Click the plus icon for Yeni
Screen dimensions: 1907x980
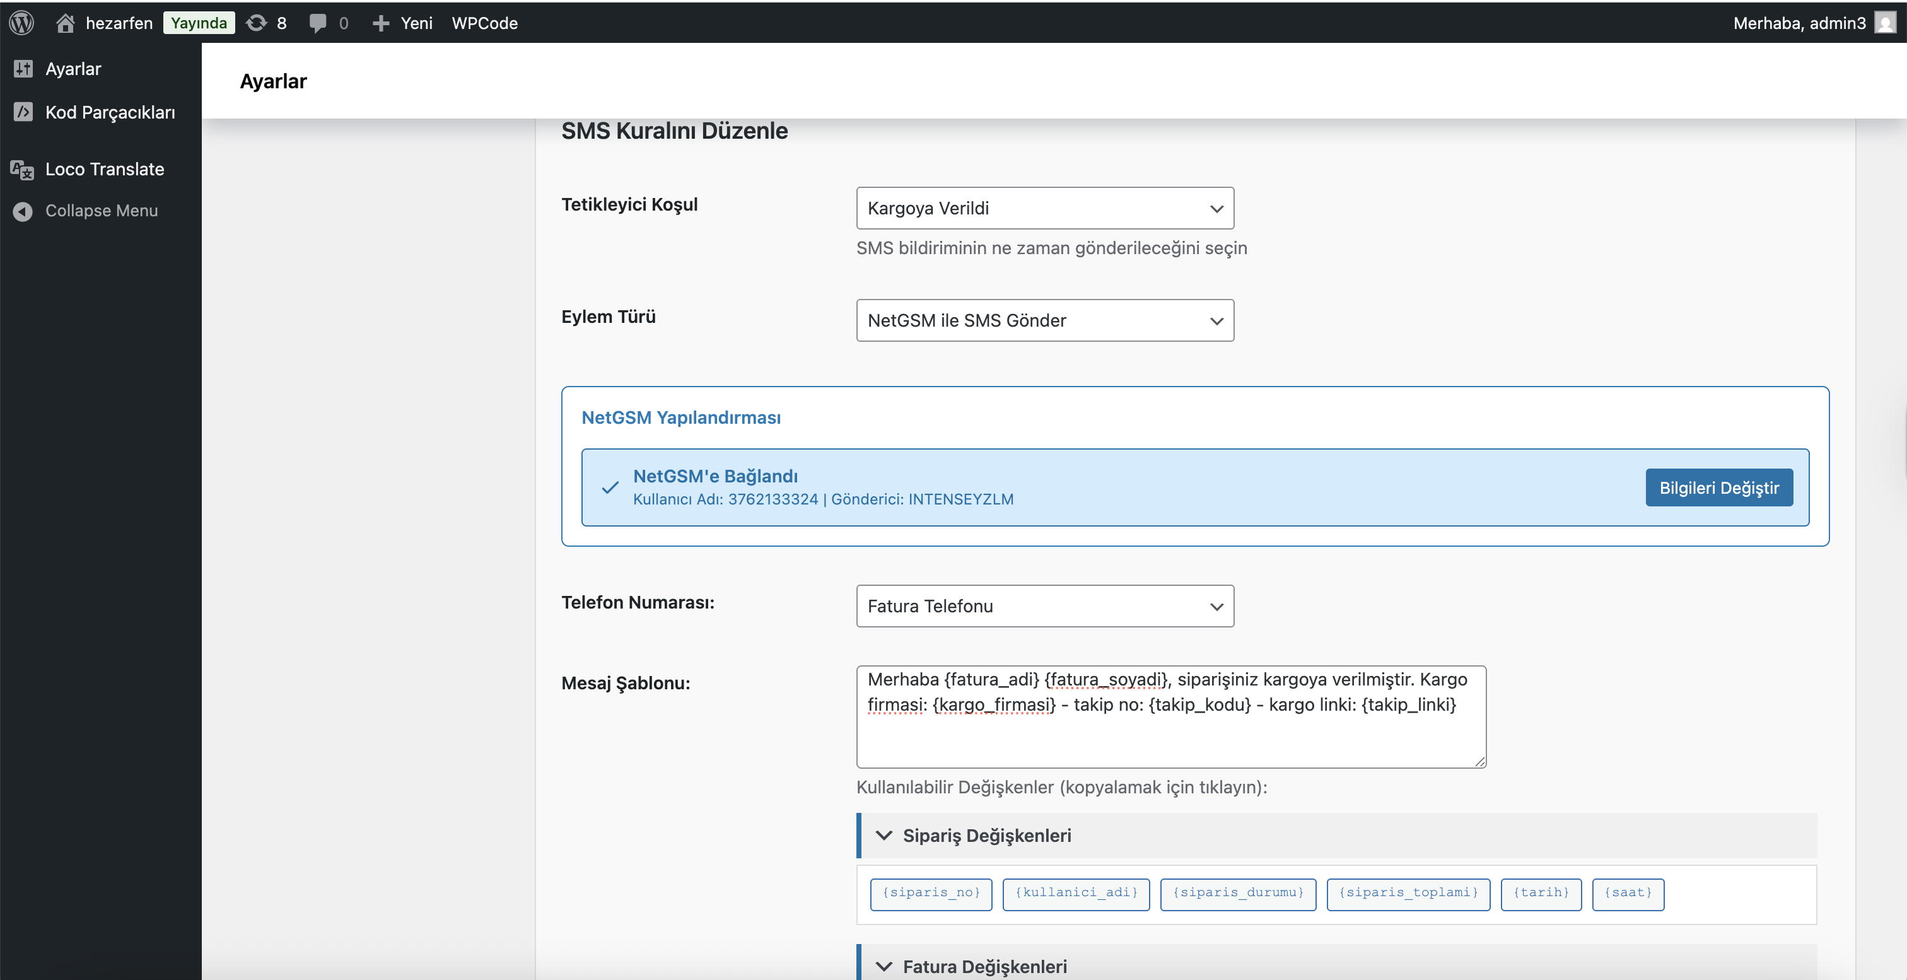click(380, 24)
